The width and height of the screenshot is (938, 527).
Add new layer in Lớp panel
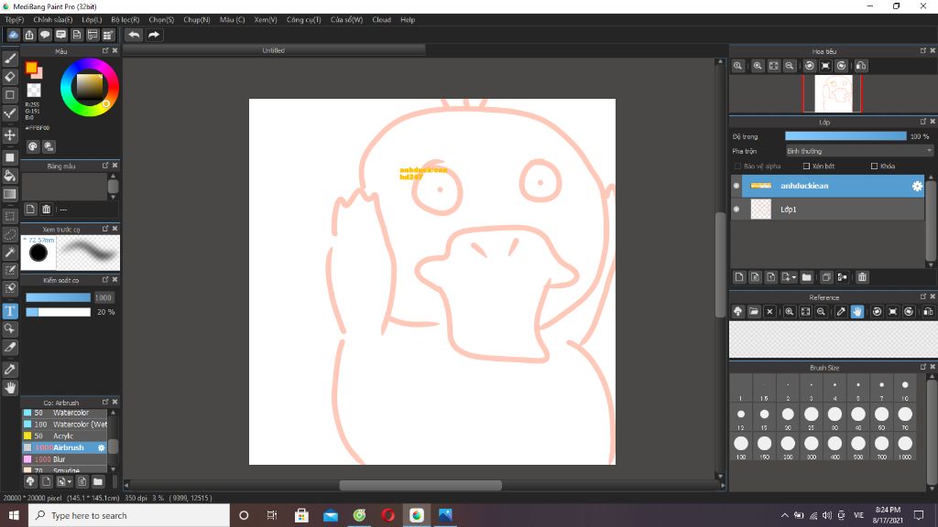point(739,277)
